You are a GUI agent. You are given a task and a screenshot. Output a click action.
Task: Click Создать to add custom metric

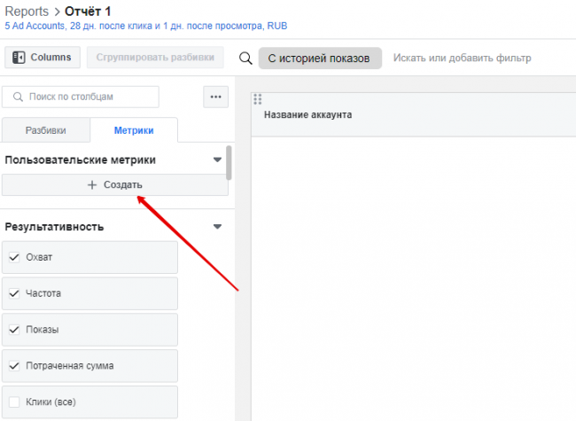(x=115, y=184)
